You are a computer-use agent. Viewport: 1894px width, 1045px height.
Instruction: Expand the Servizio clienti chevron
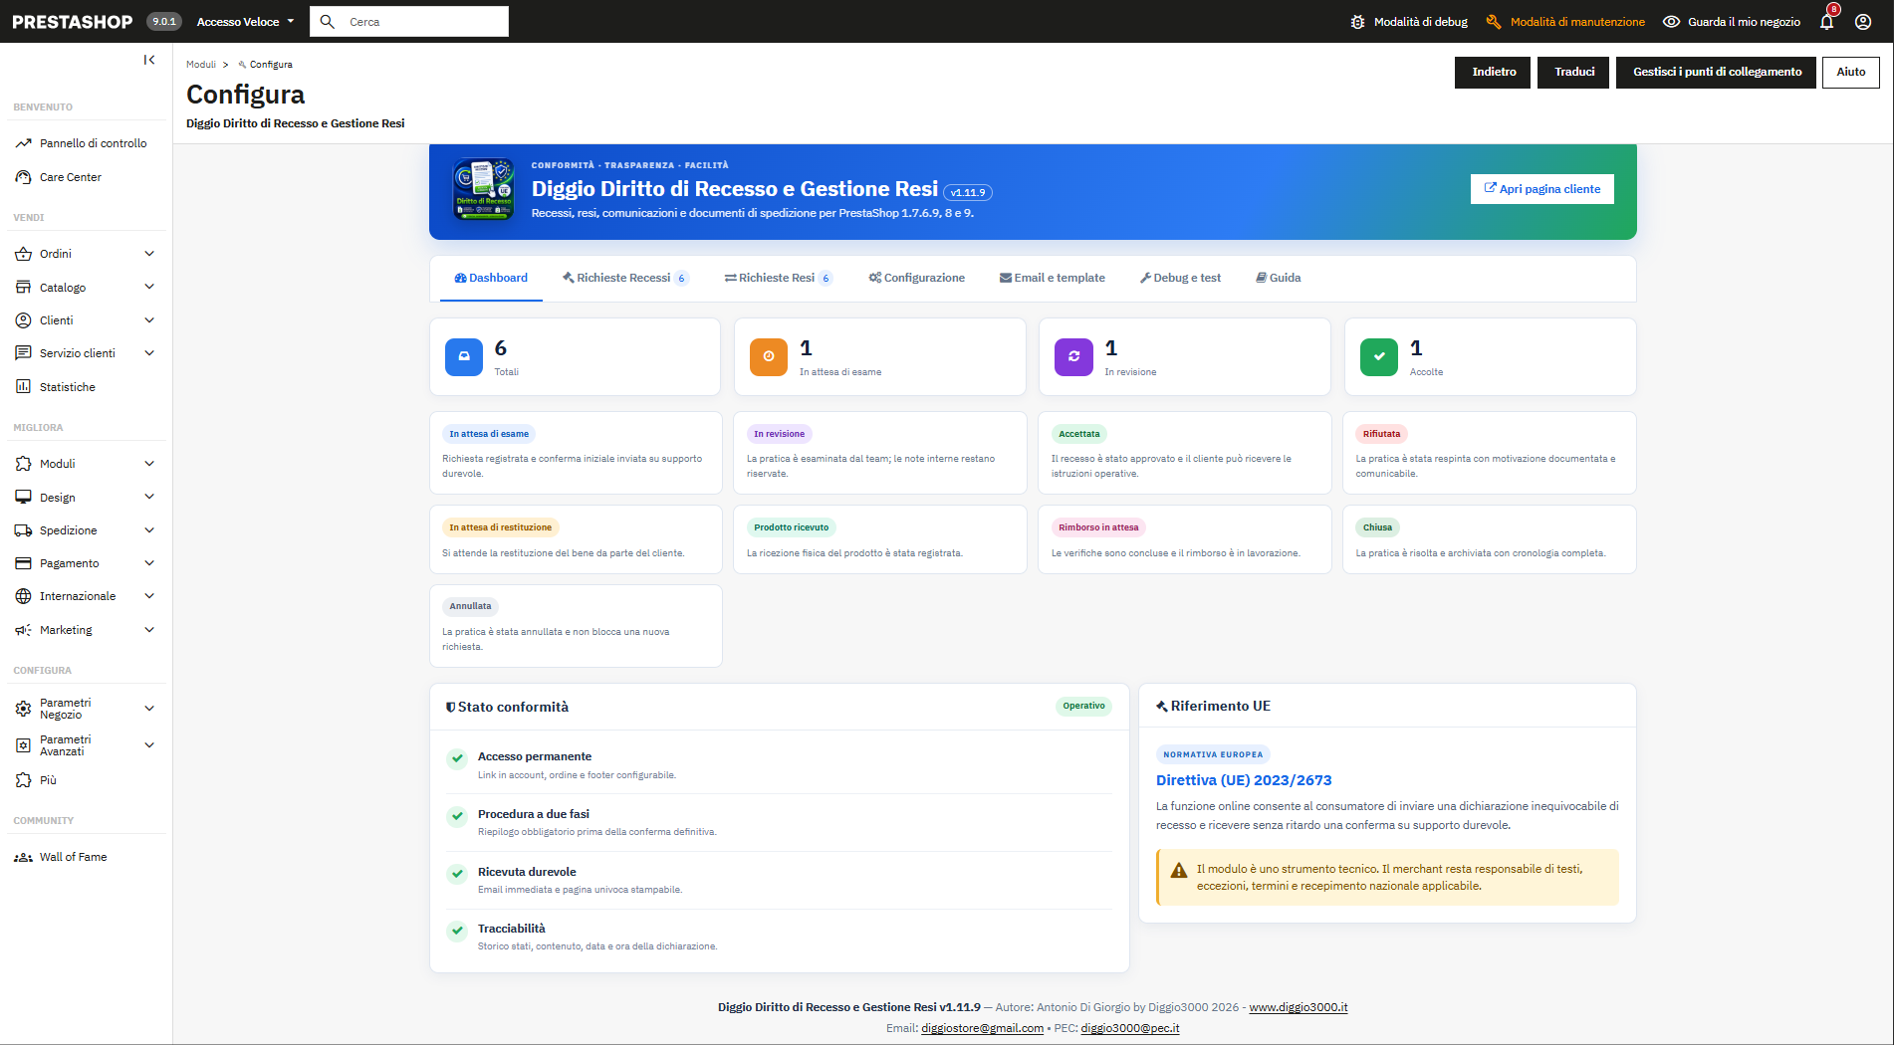pyautogui.click(x=149, y=353)
